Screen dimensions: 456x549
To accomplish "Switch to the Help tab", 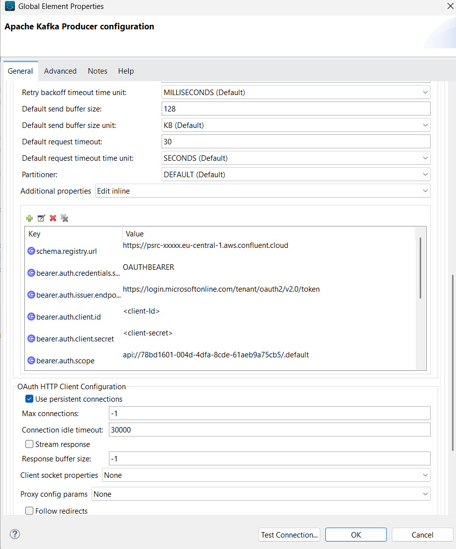I will point(126,71).
